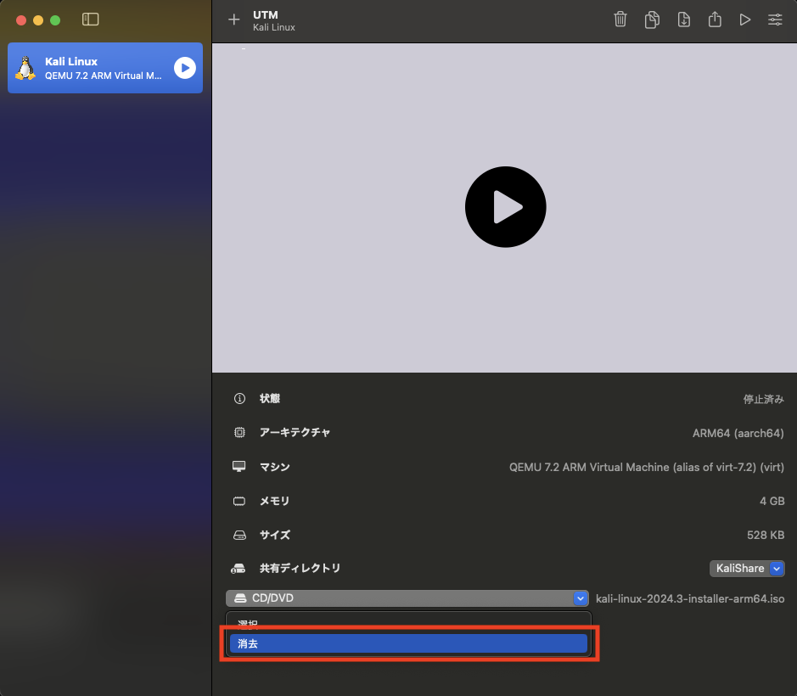Start Kali Linux from sidebar play button
The image size is (797, 696).
[184, 68]
